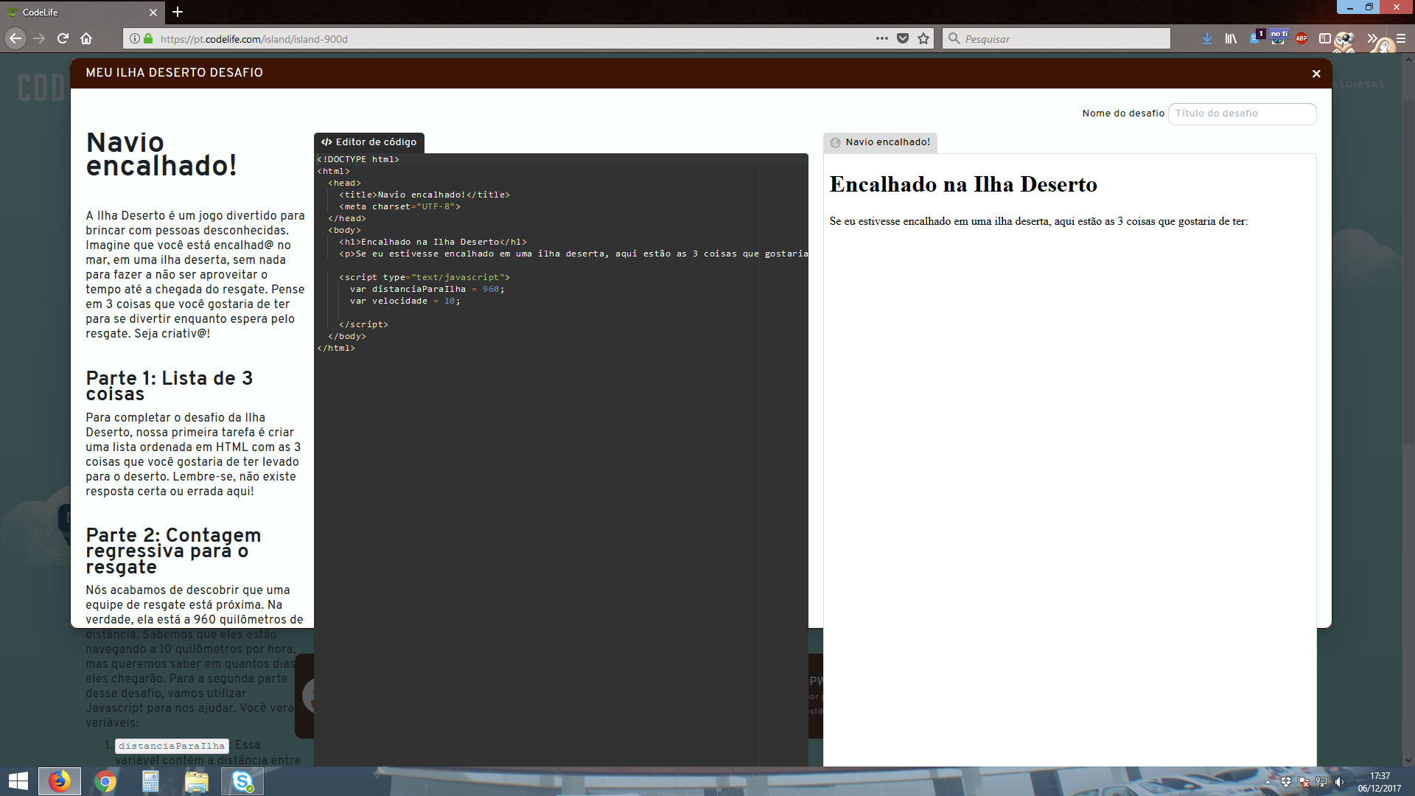Show hidden icons in the system tray
Screen dimensions: 1415x796
pos(1268,781)
